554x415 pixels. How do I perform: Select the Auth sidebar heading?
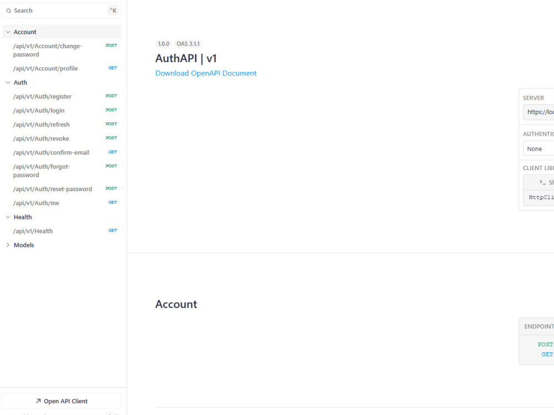20,83
